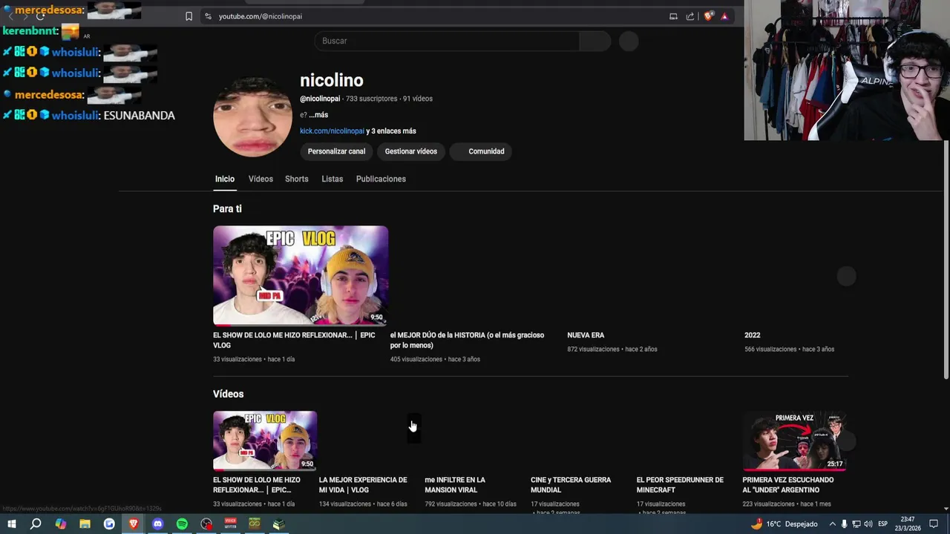Open the Brave Shields lion icon

pos(708,16)
